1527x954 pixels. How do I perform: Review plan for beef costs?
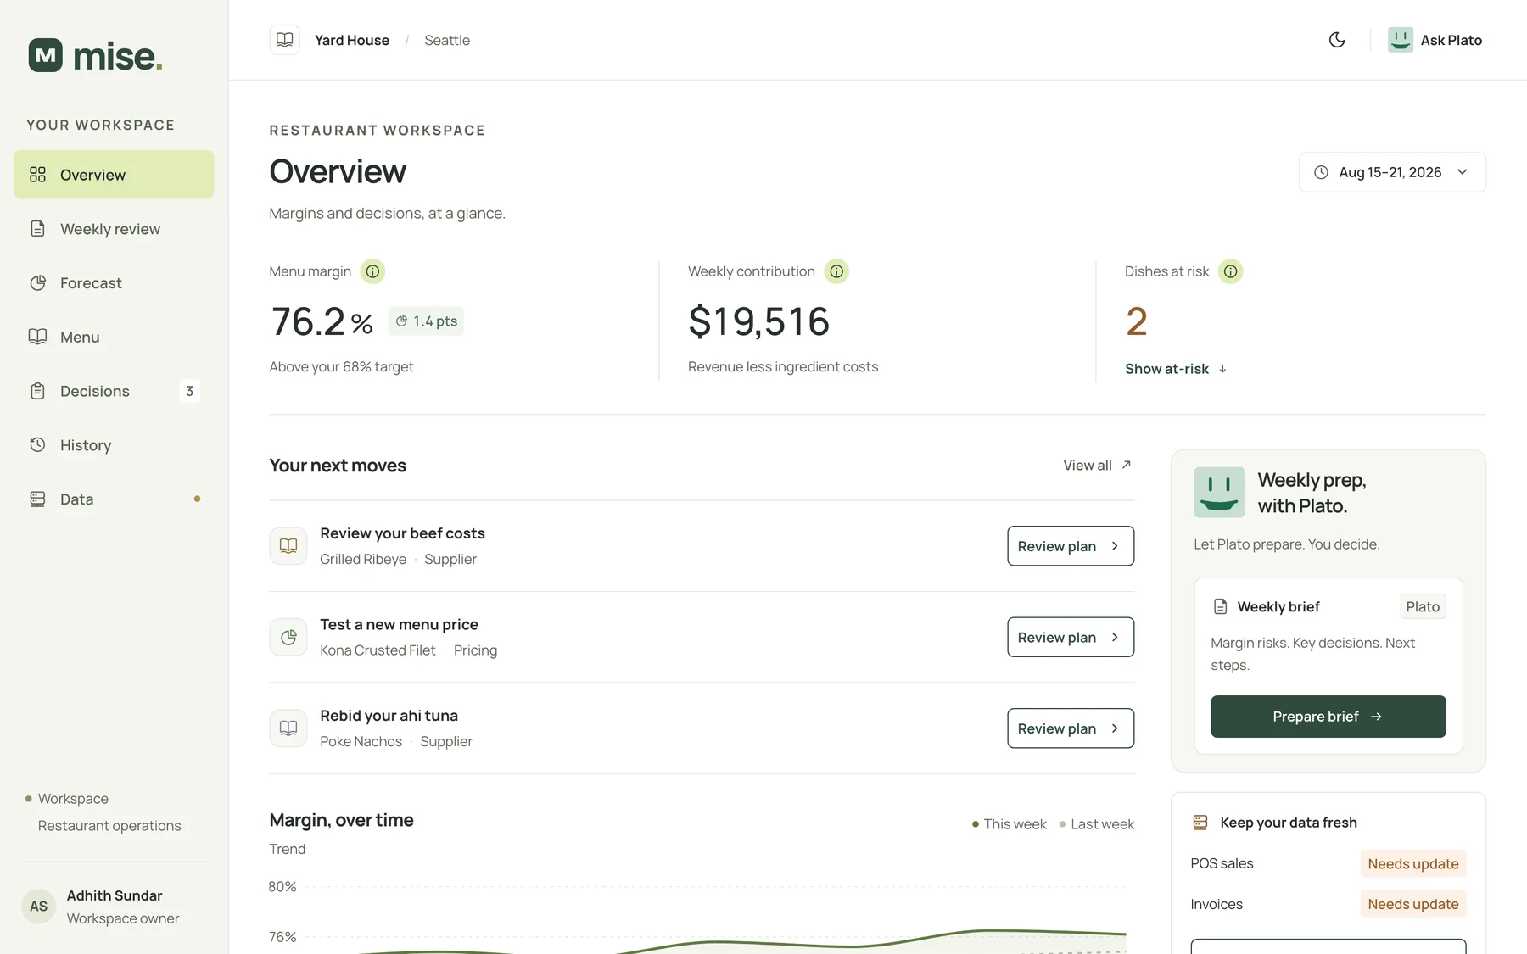[x=1071, y=546]
